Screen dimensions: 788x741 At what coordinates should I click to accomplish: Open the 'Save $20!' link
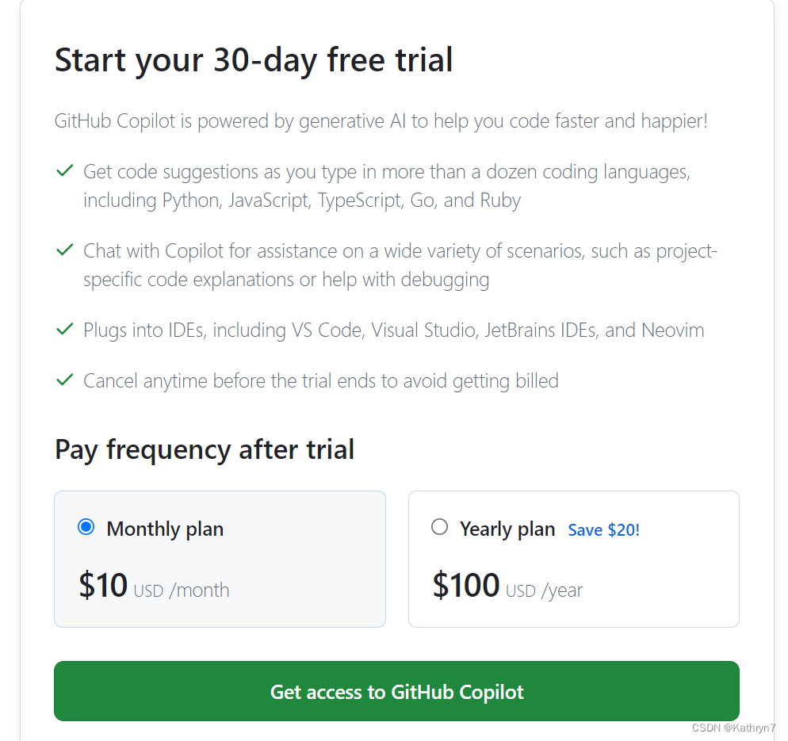click(603, 529)
